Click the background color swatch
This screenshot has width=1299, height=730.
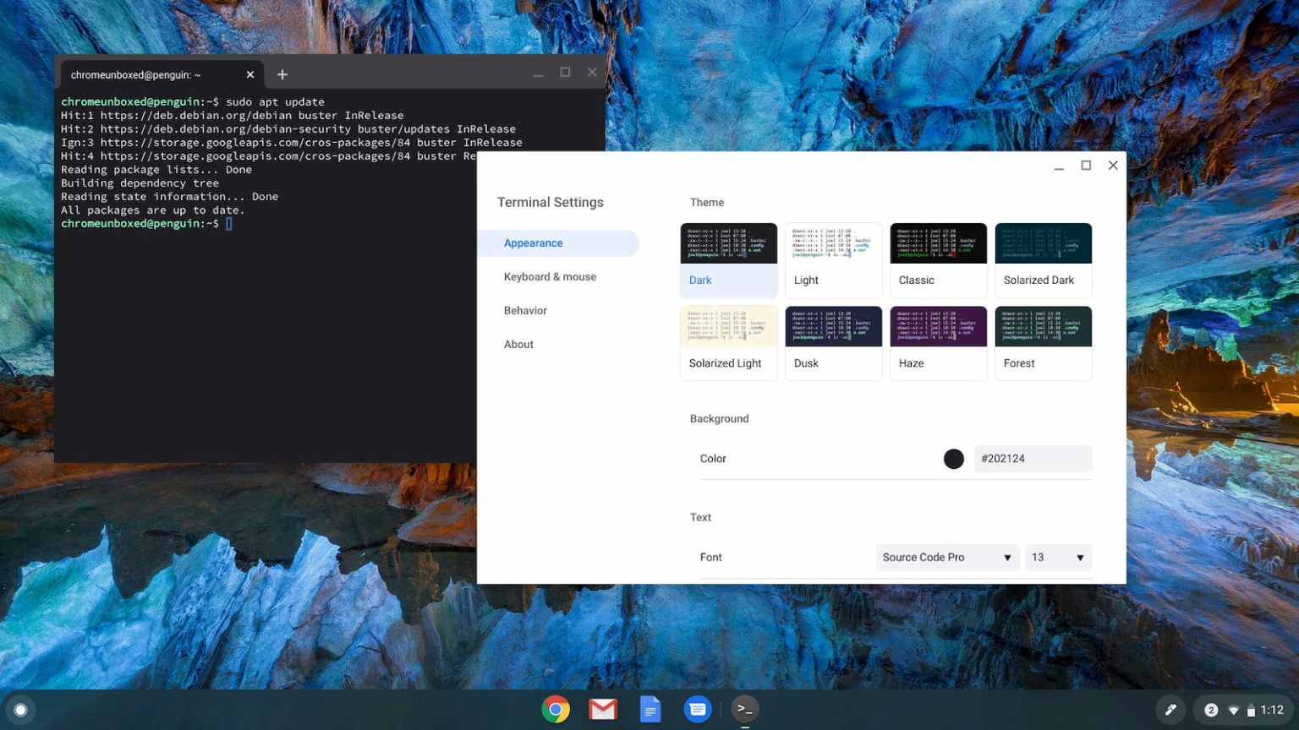point(953,459)
